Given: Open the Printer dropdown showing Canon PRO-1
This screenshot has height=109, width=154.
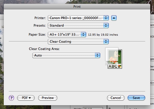Looking at the screenshot, I should [x=78, y=18].
